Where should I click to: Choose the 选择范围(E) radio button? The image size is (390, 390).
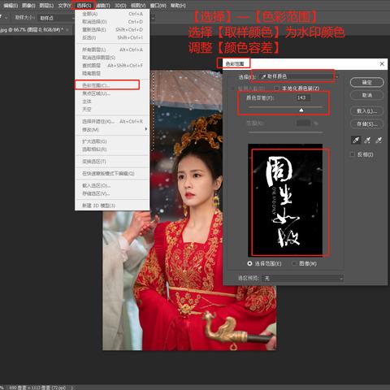coord(249,263)
